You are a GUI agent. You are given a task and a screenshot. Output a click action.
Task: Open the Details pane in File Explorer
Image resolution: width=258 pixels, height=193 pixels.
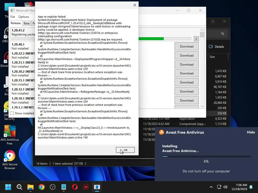click(x=216, y=46)
